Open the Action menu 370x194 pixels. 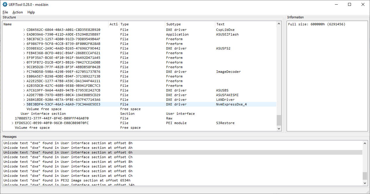coord(18,12)
